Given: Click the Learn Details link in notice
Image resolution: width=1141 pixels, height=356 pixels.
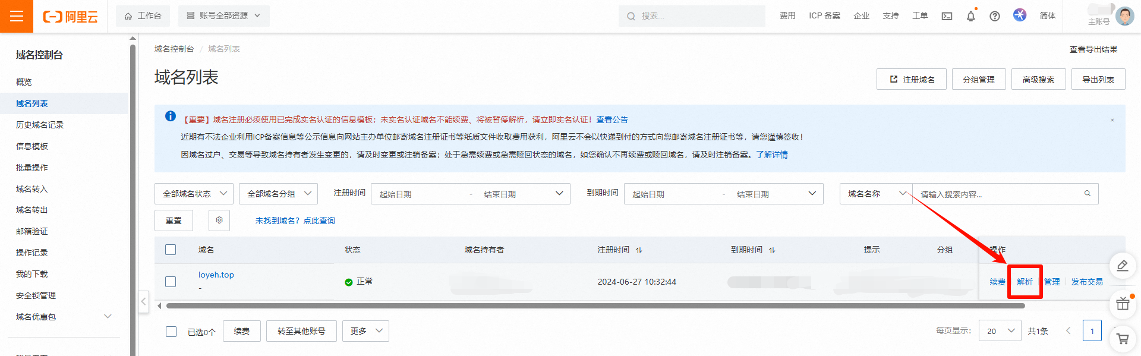Looking at the screenshot, I should tap(772, 155).
